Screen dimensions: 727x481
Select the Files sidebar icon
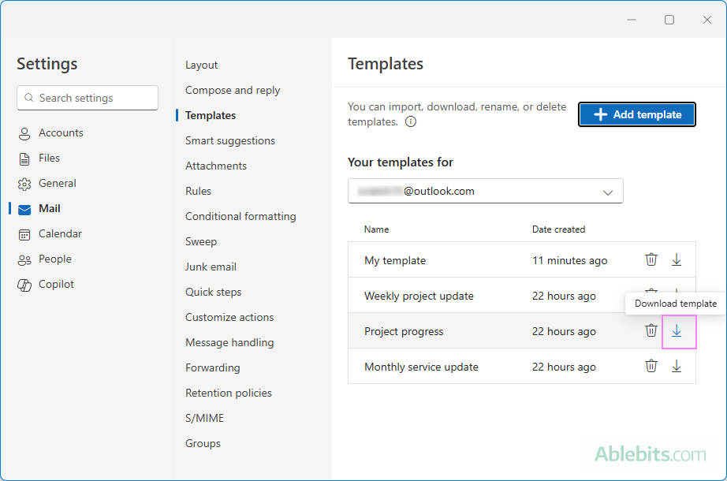pyautogui.click(x=24, y=158)
